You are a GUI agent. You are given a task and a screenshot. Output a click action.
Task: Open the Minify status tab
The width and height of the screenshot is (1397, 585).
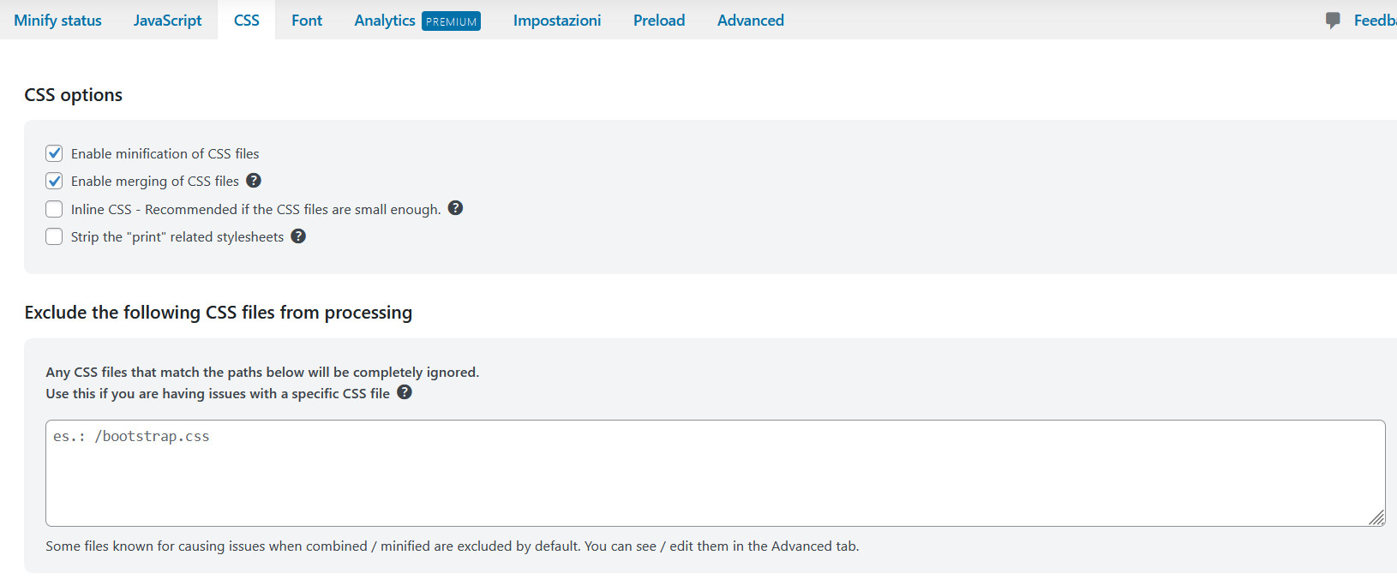(x=57, y=20)
